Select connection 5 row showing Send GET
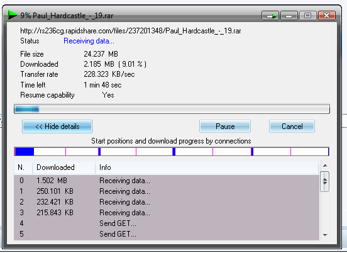The image size is (347, 253). point(167,234)
